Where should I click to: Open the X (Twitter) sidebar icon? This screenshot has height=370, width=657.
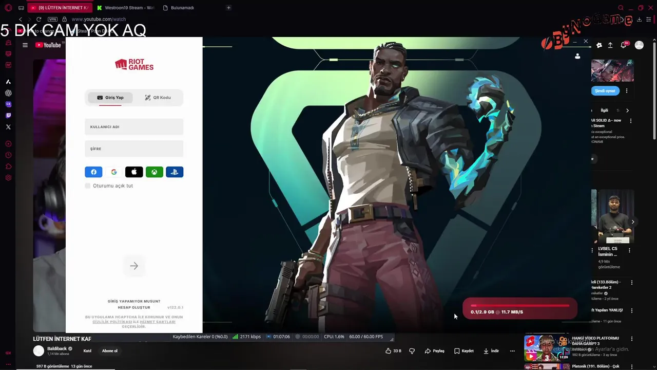(8, 127)
